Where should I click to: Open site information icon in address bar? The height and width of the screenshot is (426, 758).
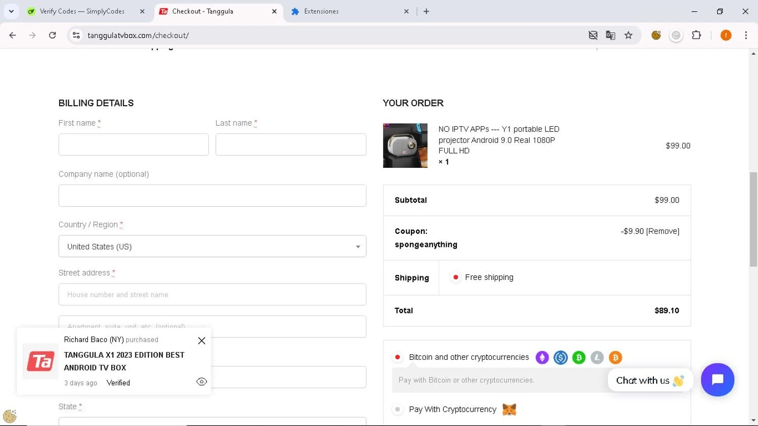click(x=76, y=35)
